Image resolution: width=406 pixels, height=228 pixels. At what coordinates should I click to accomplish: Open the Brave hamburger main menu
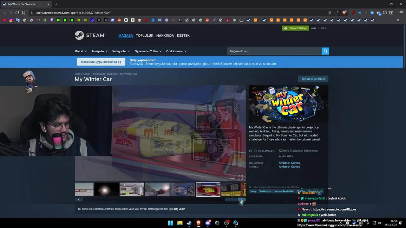pos(401,13)
